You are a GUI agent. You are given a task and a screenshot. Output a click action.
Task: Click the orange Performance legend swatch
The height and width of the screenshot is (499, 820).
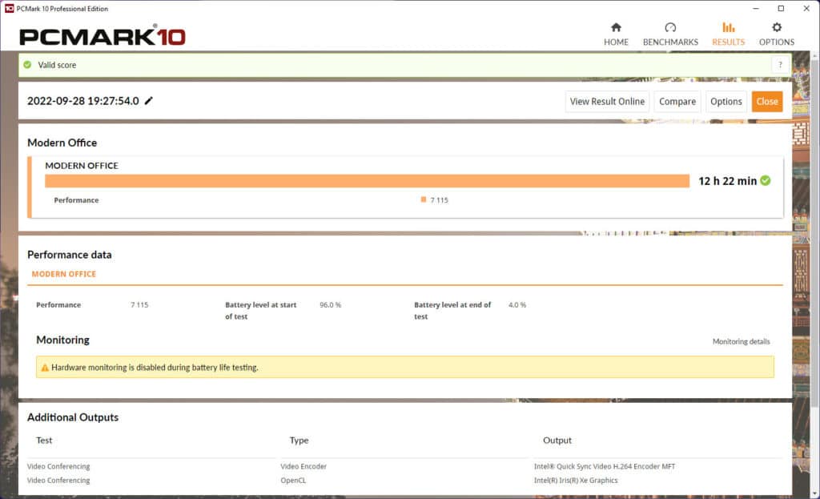point(424,199)
